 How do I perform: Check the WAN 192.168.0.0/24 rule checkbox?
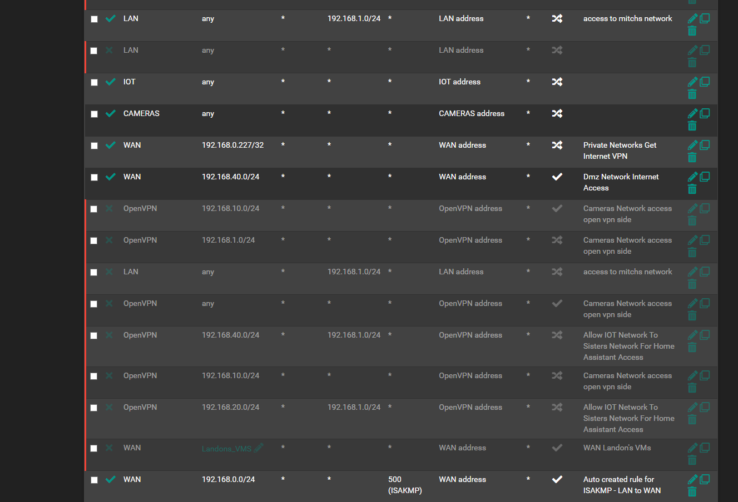pyautogui.click(x=94, y=480)
